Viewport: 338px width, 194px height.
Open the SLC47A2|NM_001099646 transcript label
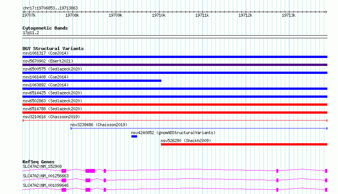(46, 185)
